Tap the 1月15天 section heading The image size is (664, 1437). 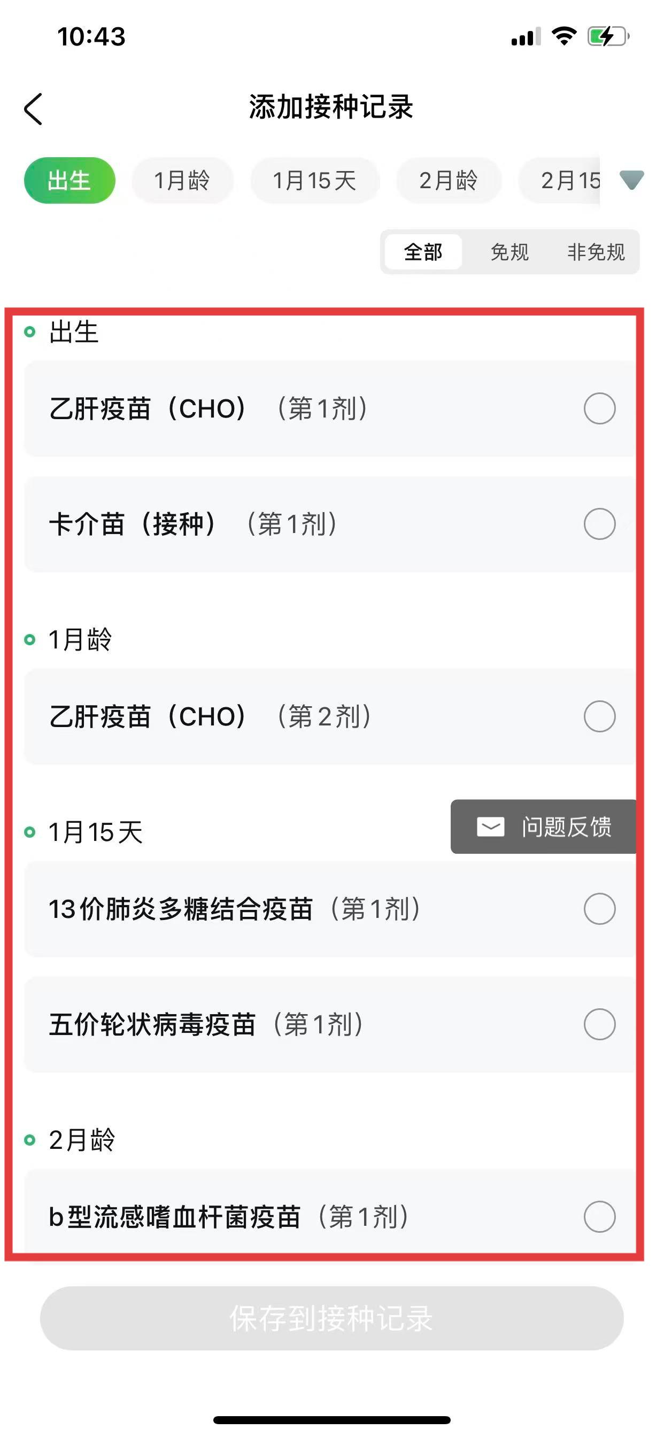click(95, 832)
